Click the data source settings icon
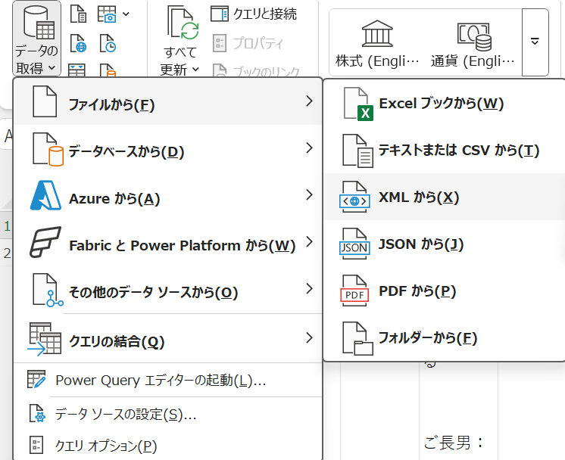Screen dimensions: 565x460 coord(37,413)
